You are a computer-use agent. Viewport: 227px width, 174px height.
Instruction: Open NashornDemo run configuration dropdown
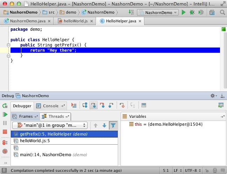158,13
